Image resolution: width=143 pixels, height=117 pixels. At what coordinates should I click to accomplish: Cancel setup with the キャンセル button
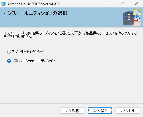click(x=128, y=110)
